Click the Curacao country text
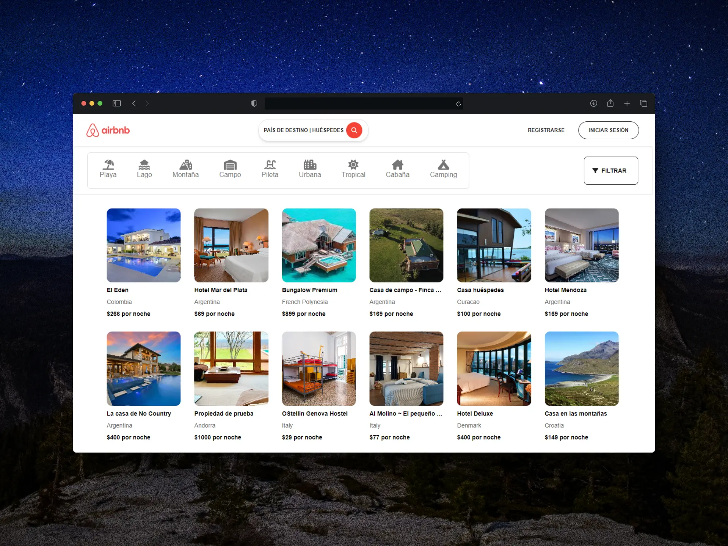The width and height of the screenshot is (728, 546). point(468,302)
